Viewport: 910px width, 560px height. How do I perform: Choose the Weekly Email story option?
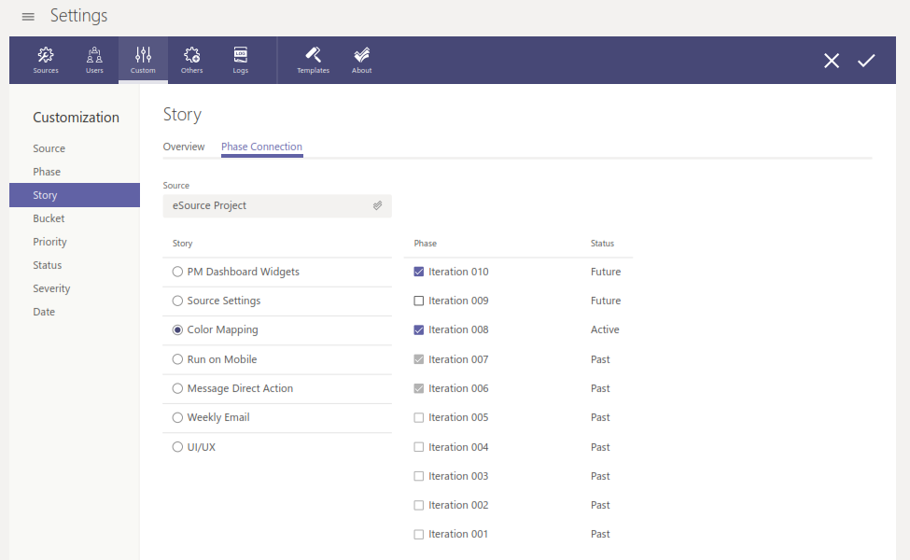click(x=177, y=418)
